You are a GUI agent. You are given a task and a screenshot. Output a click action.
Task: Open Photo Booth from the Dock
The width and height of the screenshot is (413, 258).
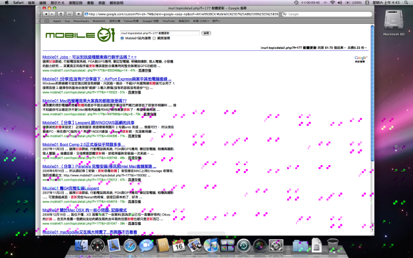point(259,246)
